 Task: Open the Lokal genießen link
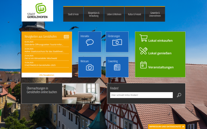coord(160,53)
